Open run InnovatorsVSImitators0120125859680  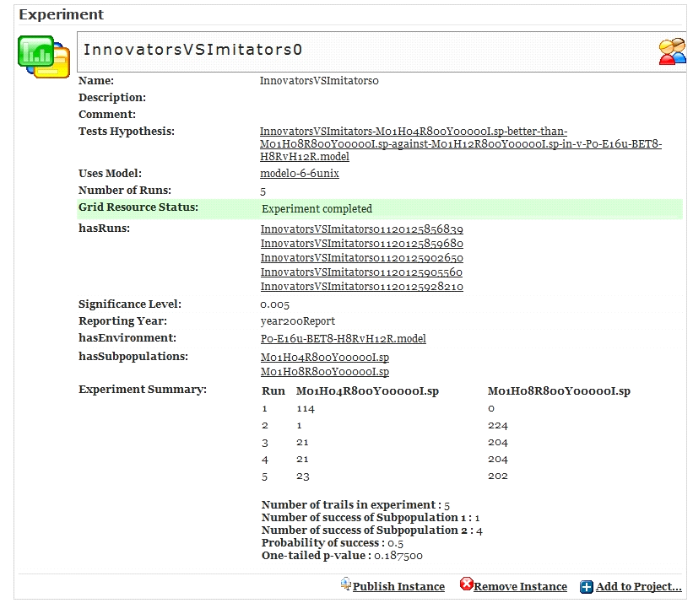pyautogui.click(x=361, y=244)
